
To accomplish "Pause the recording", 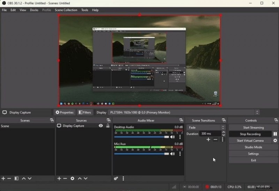I will tap(275, 134).
